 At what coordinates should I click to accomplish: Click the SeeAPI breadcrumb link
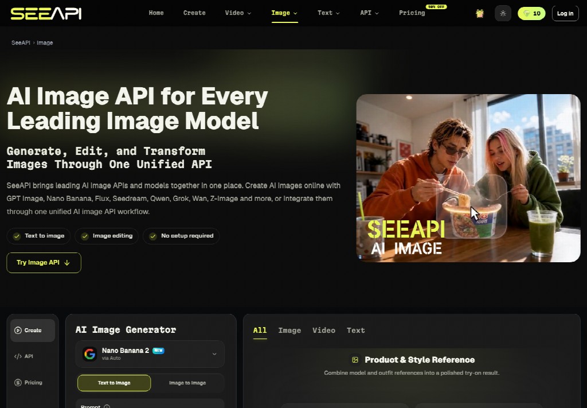tap(21, 42)
